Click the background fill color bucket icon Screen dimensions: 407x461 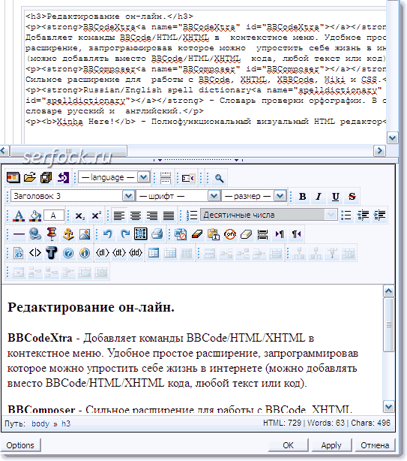35,215
